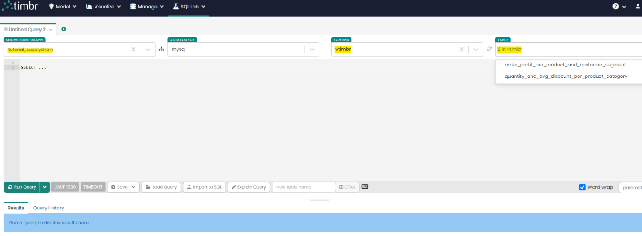The height and width of the screenshot is (236, 642).
Task: Switch to the Query History tab
Action: point(49,208)
